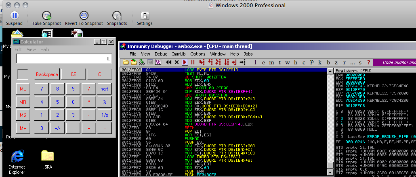Click disassembly scrollbar up arrow

click(330, 71)
